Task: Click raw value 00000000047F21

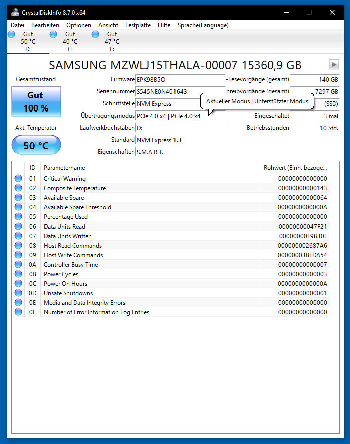Action: coord(303,226)
